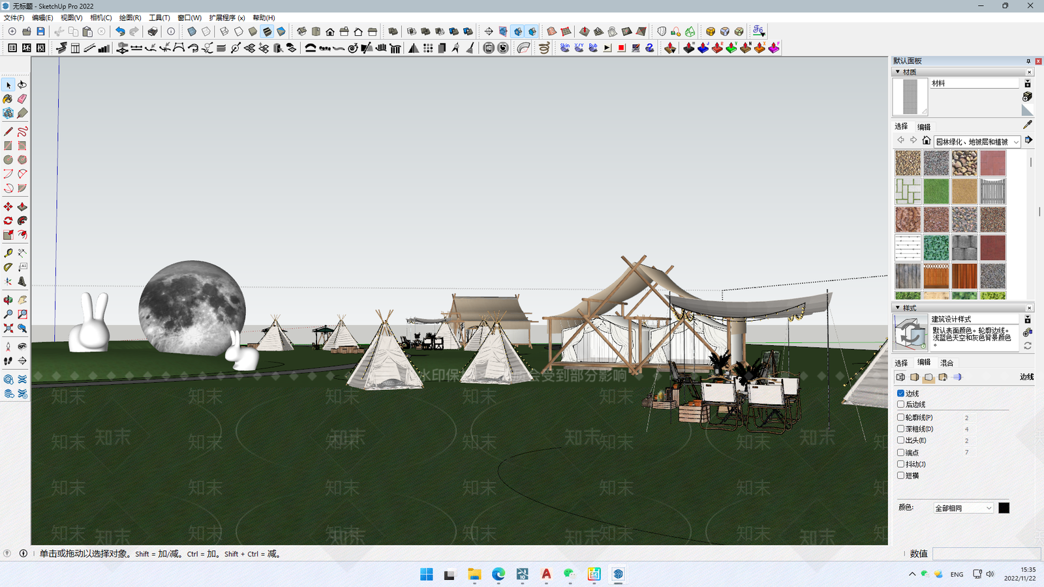Enable the 出头(E) checkbox

coord(900,440)
